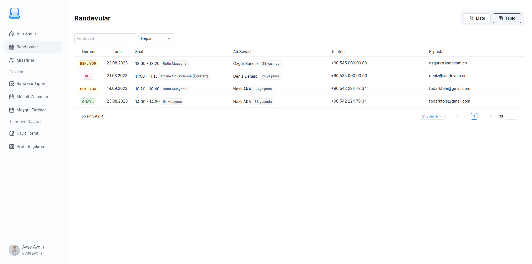532x264 pixels.
Task: Click the Durum column header
Action: (x=88, y=52)
